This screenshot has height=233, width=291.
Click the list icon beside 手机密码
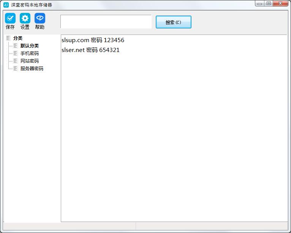(16, 53)
